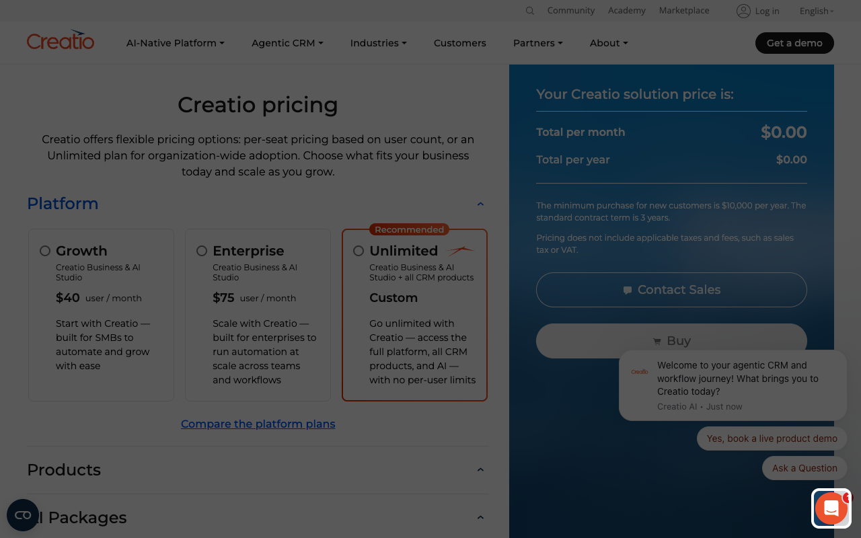The width and height of the screenshot is (861, 538).
Task: Select the Unlimited plan radio button
Action: (359, 251)
